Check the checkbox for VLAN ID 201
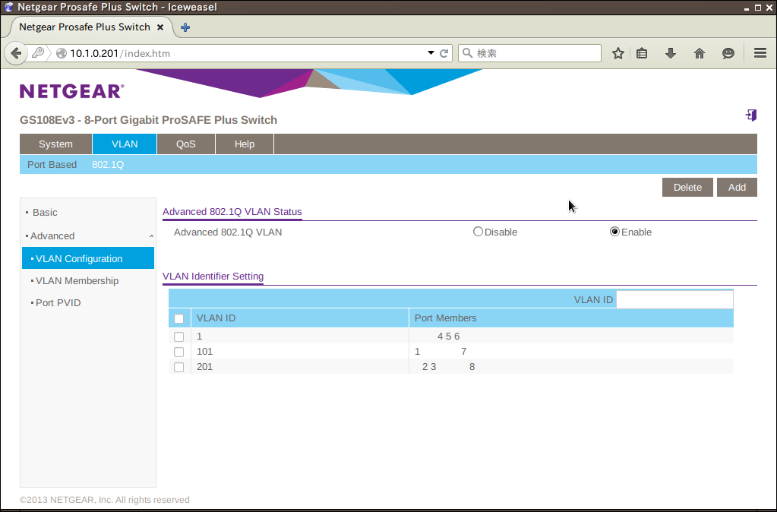 click(179, 367)
